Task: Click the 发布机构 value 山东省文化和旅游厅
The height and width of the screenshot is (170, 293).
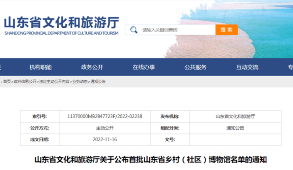Action: [235, 117]
